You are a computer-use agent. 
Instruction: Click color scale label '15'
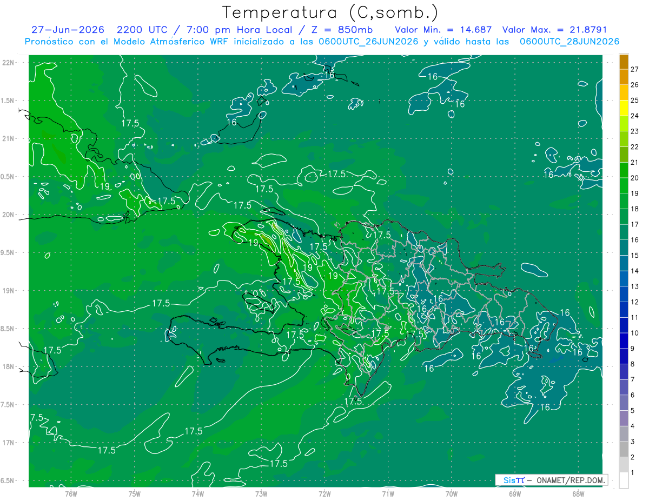tap(635, 255)
